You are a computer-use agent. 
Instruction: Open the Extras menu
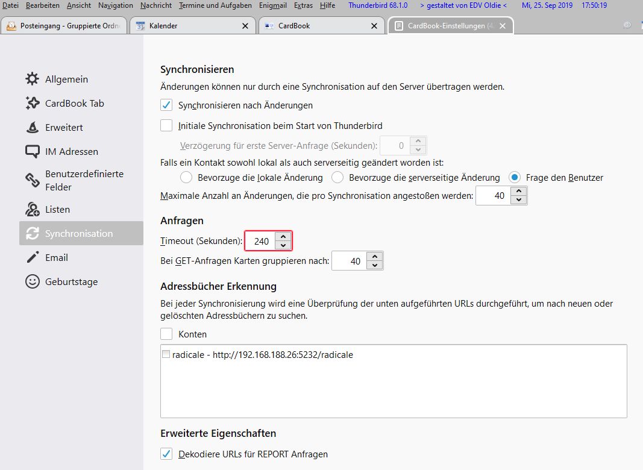(303, 5)
